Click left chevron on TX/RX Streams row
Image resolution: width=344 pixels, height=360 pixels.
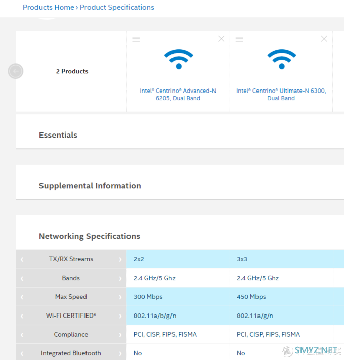pos(22,259)
